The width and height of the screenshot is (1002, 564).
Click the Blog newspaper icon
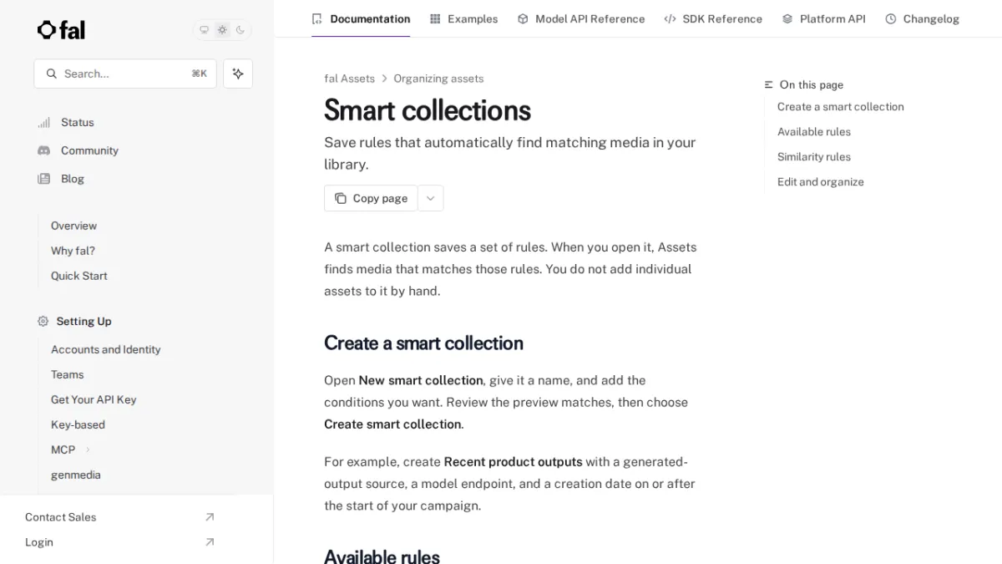coord(43,179)
